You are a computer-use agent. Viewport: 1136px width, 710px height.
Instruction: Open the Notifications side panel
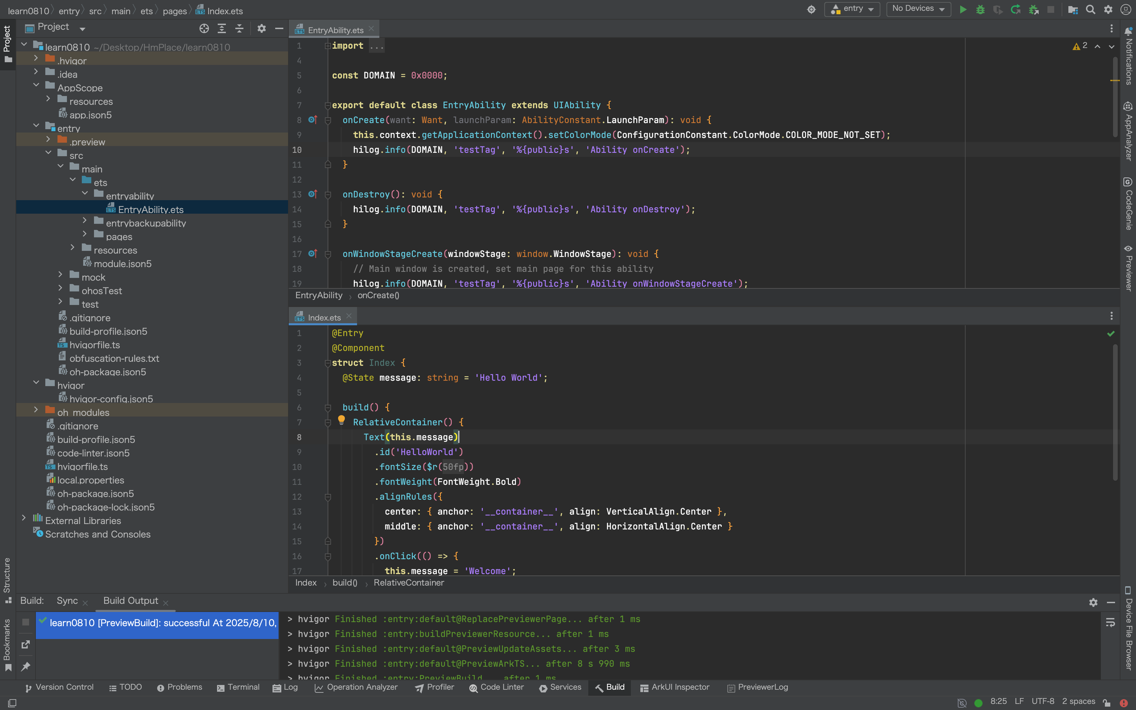coord(1129,56)
